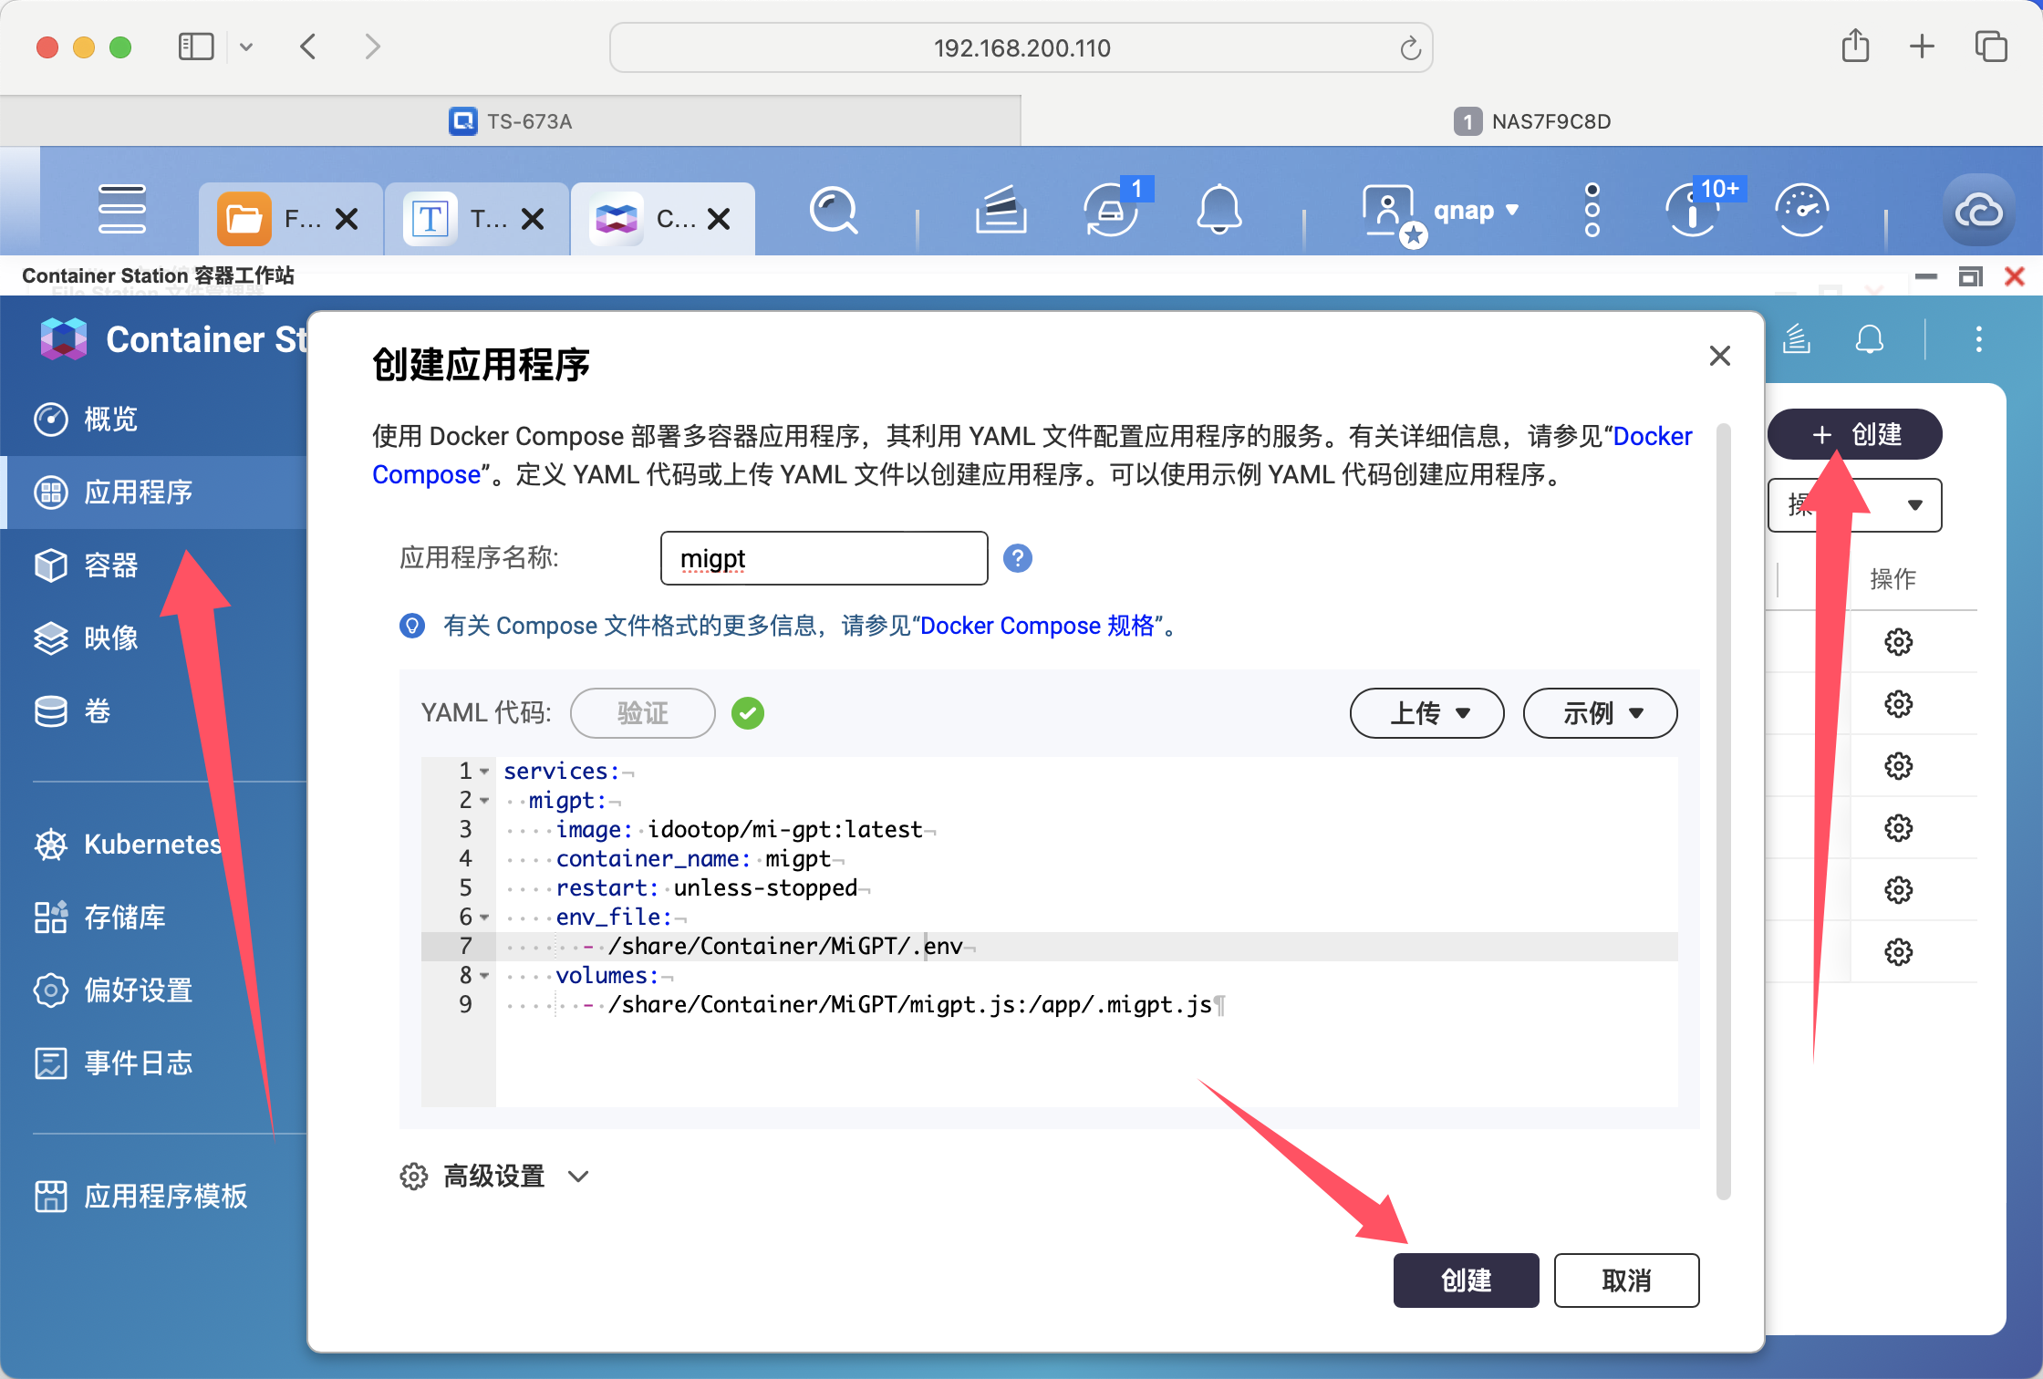Click the blue help question mark icon
Viewport: 2043px width, 1379px height.
click(1018, 558)
